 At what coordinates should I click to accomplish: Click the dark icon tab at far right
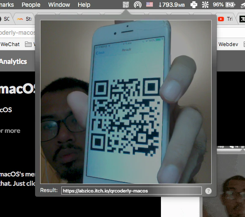(x=242, y=19)
